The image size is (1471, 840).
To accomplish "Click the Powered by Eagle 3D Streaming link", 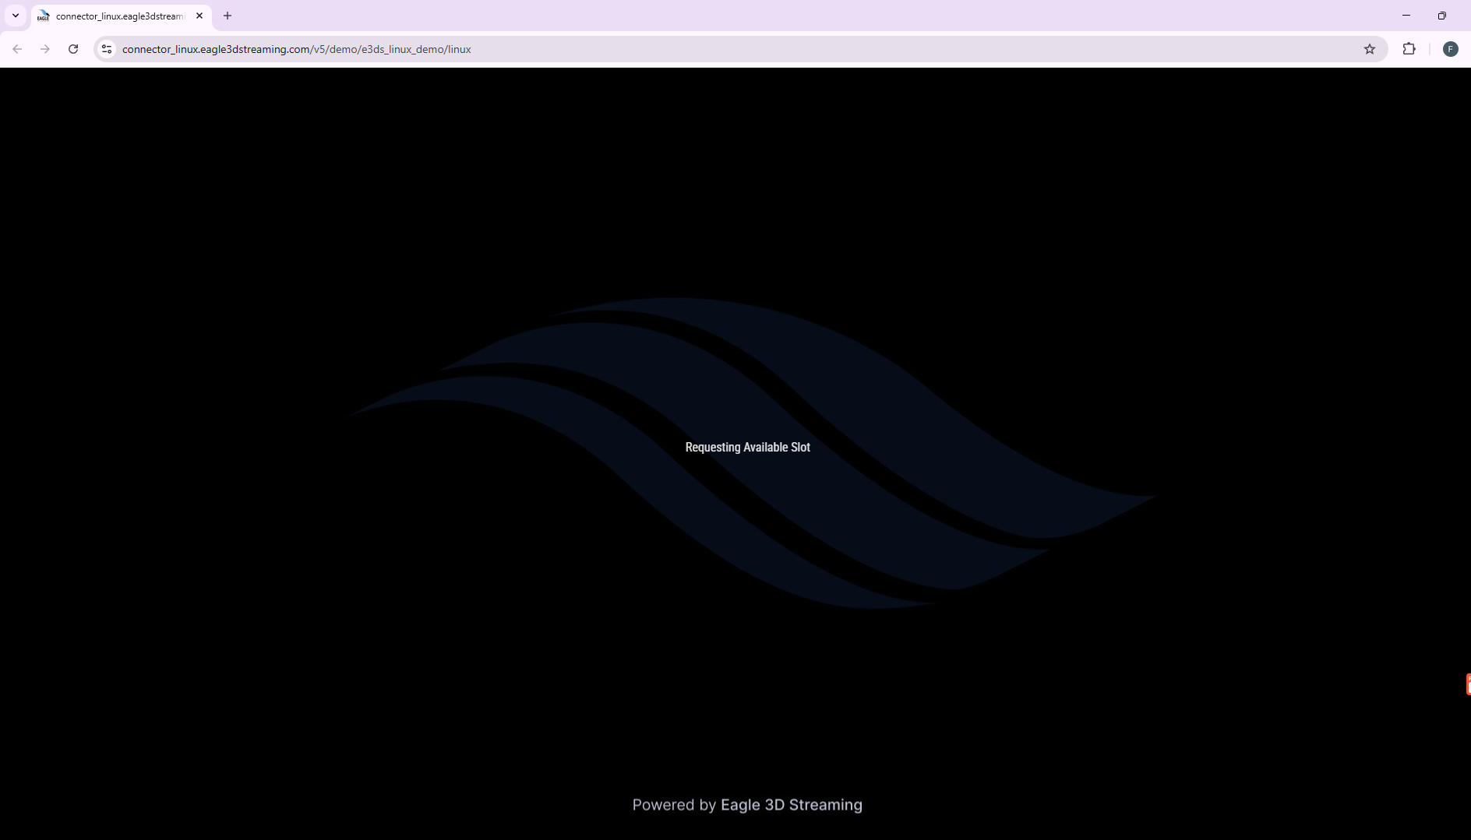I will coord(746,804).
